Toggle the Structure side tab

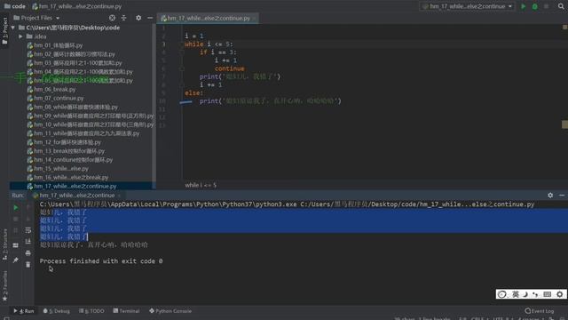click(4, 244)
